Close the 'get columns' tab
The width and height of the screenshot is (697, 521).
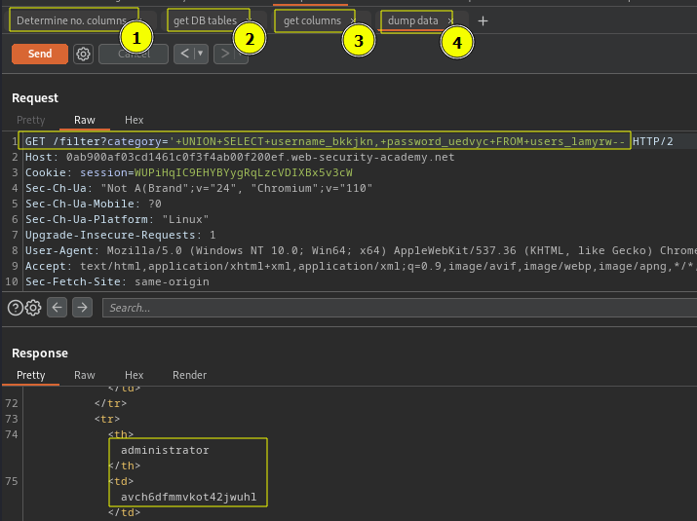(x=353, y=20)
